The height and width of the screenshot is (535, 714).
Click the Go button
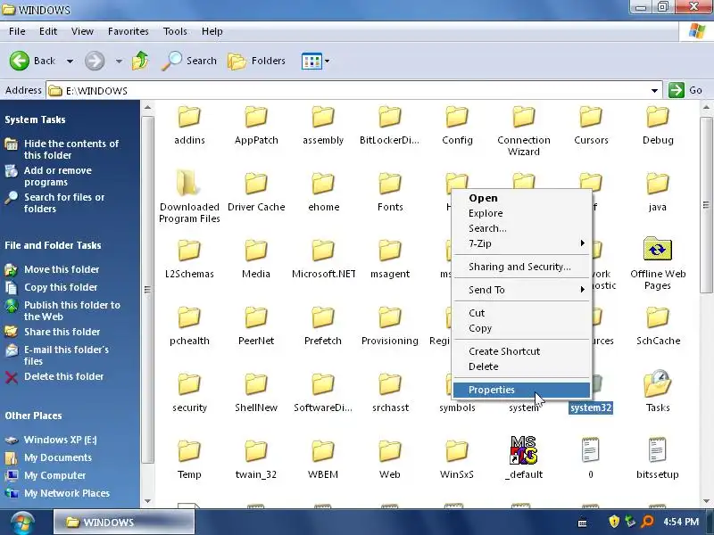tap(685, 90)
